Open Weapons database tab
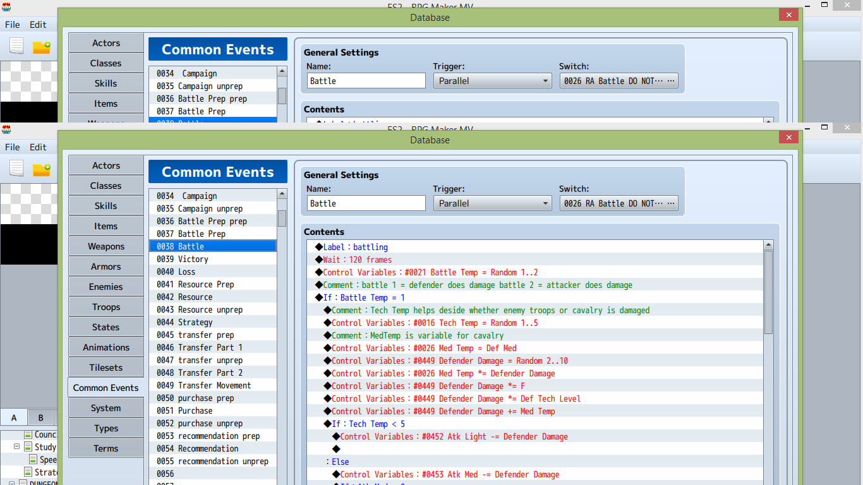Screen dimensions: 863x485 tap(106, 246)
